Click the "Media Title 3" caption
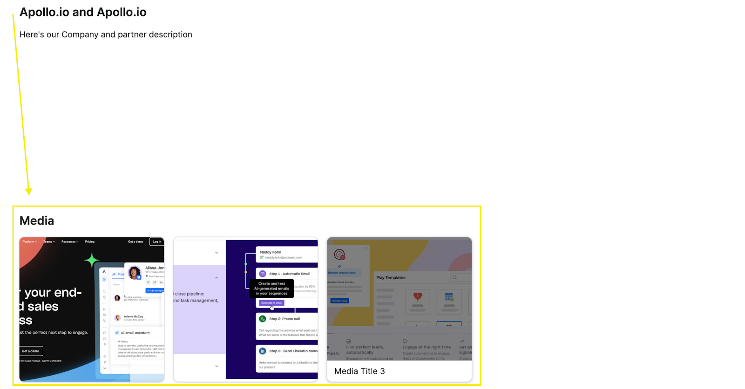Image resolution: width=745 pixels, height=389 pixels. click(359, 371)
